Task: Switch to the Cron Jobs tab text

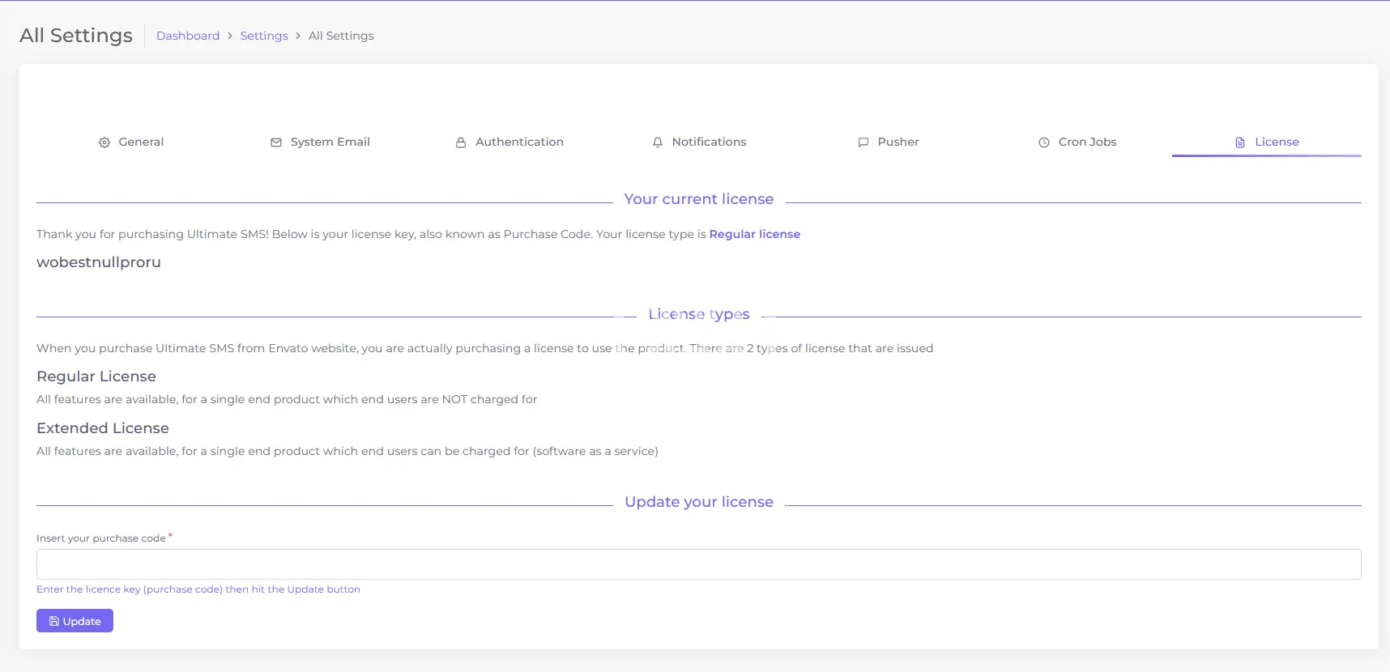Action: point(1087,142)
